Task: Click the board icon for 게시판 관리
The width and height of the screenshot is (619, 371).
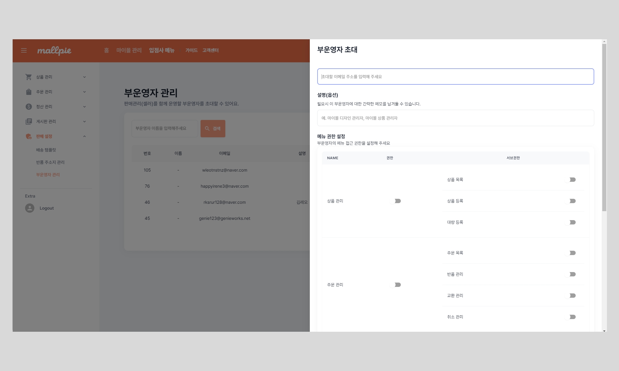Action: coord(29,122)
